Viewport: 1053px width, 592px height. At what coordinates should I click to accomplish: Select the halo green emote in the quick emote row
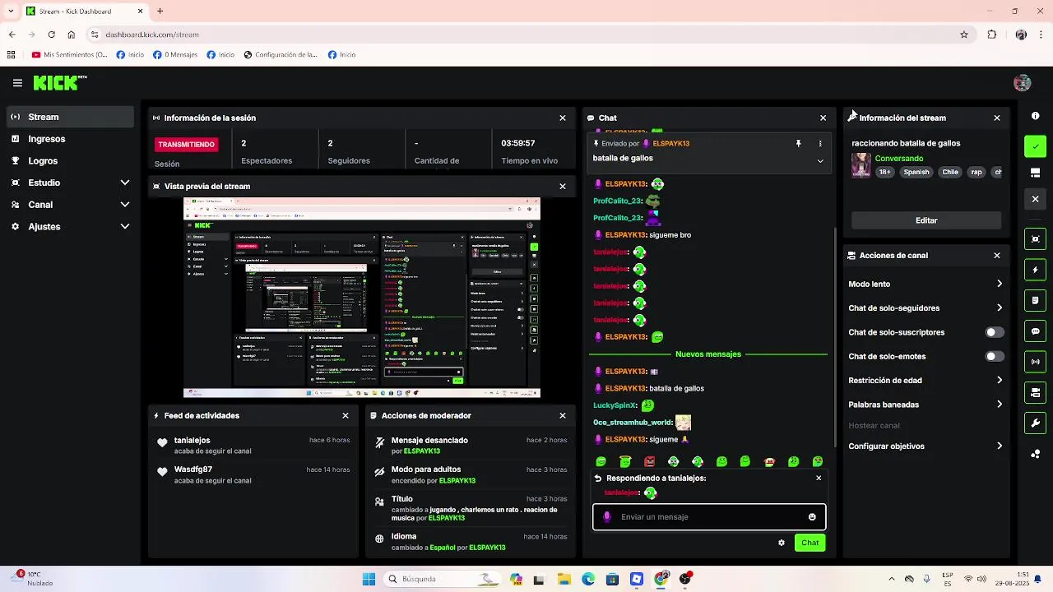626,461
